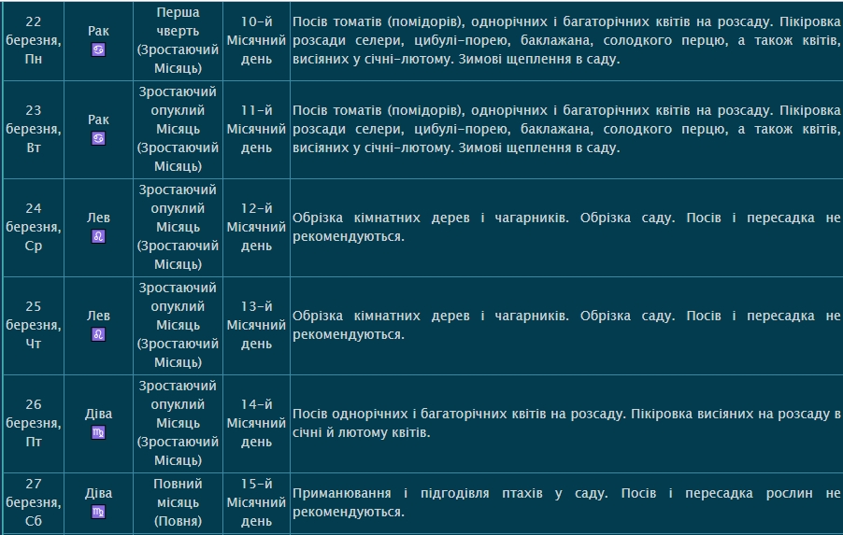Click the Virgo zodiac icon for 26 березня
Screen dimensions: 843x535
point(98,433)
